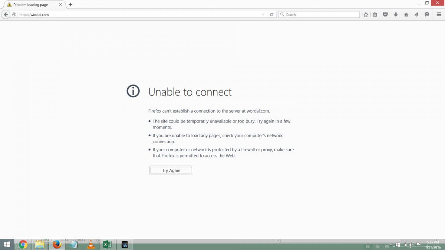This screenshot has width=445, height=250.
Task: Click the wordai.com server sentence
Action: (x=209, y=111)
